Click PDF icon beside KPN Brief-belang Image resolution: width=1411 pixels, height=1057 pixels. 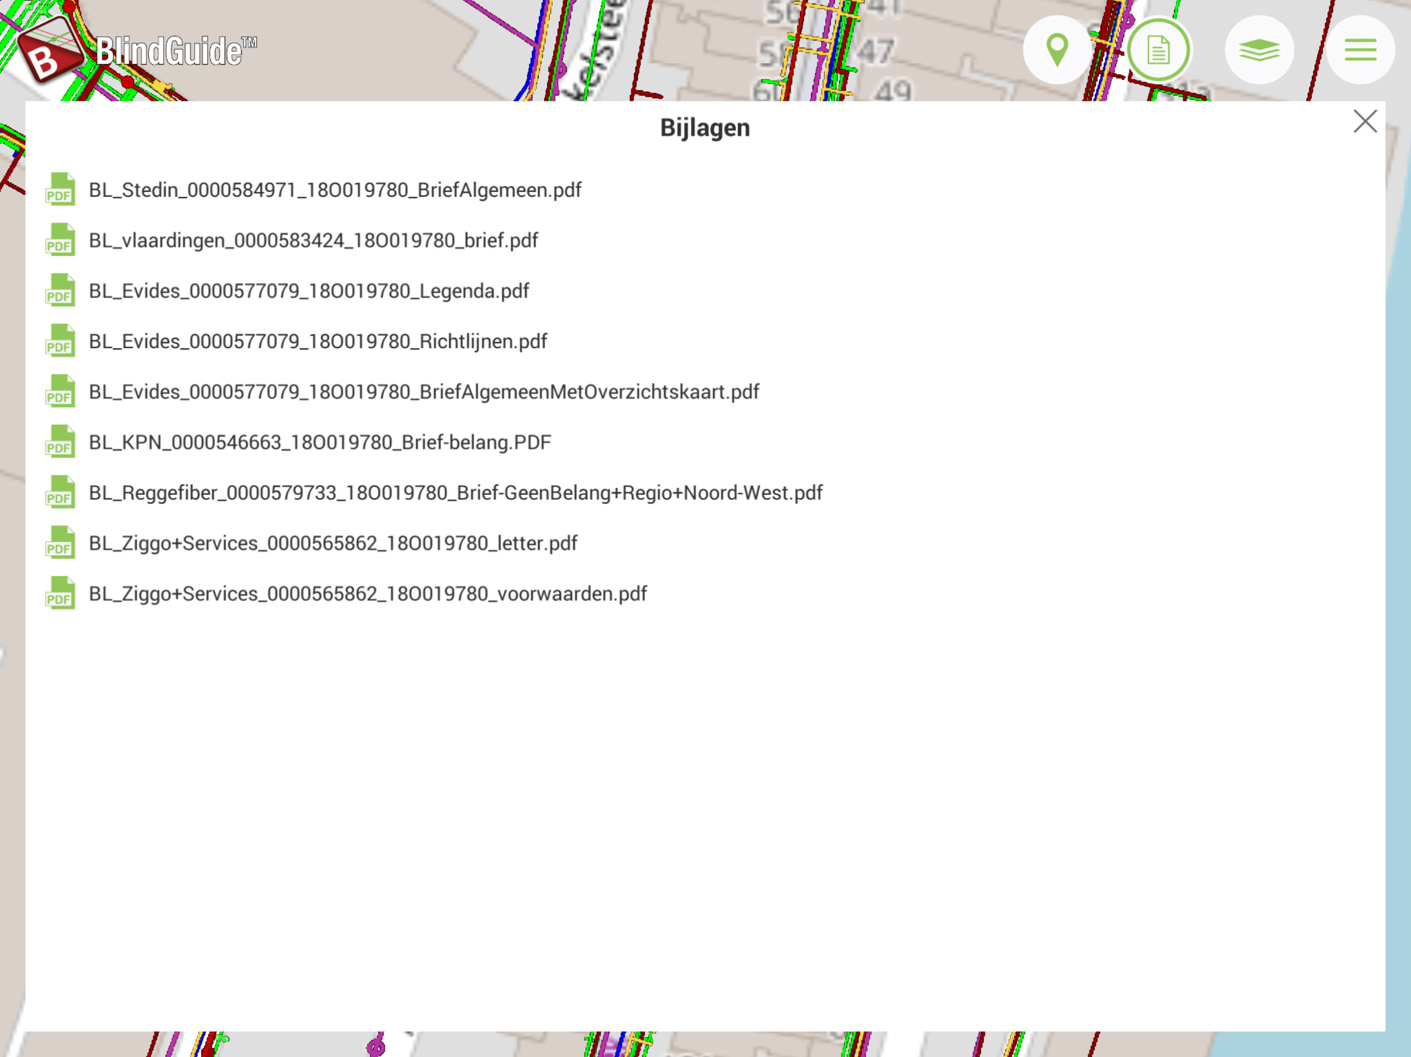(60, 442)
